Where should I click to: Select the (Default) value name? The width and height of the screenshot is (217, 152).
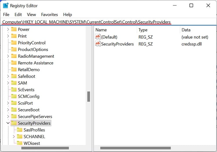tap(109, 37)
